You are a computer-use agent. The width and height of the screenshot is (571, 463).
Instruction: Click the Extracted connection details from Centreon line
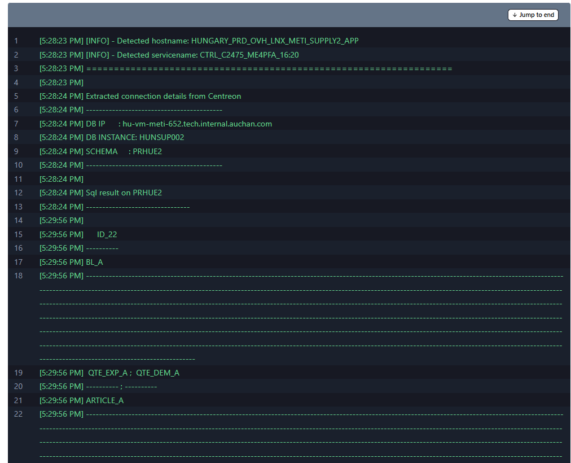[140, 96]
